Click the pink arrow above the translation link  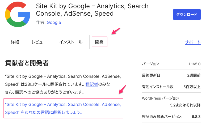coord(121,90)
